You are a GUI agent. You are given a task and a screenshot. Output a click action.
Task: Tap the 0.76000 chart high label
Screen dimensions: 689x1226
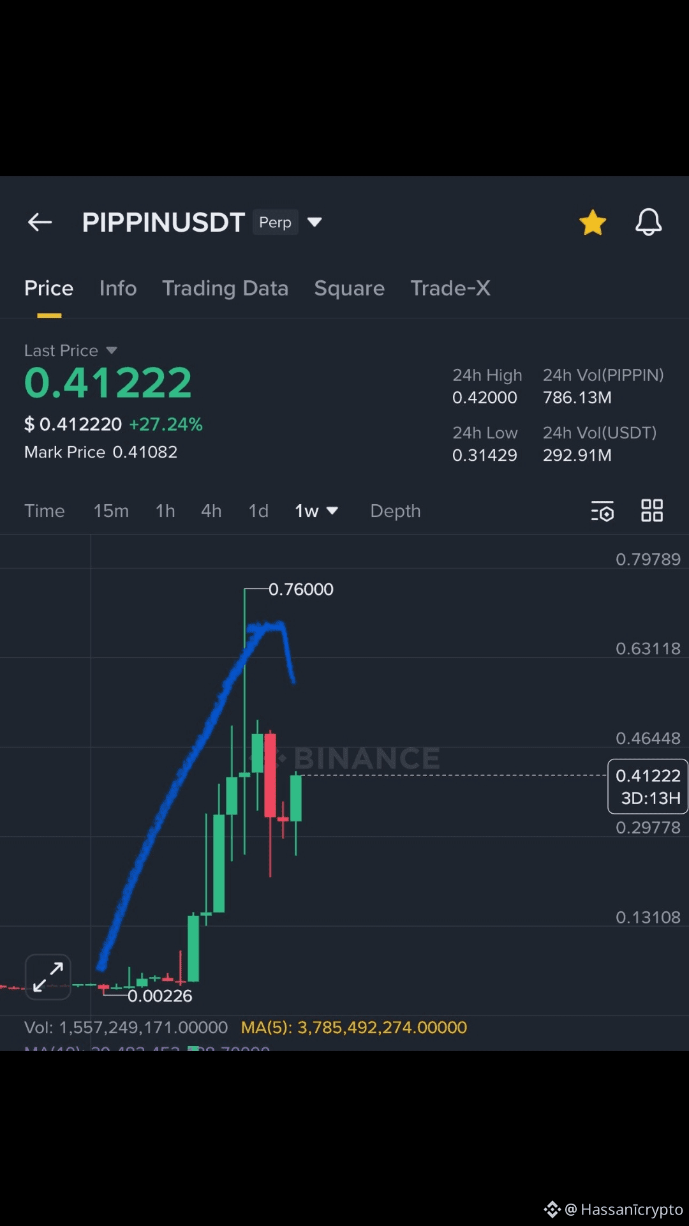click(x=301, y=589)
